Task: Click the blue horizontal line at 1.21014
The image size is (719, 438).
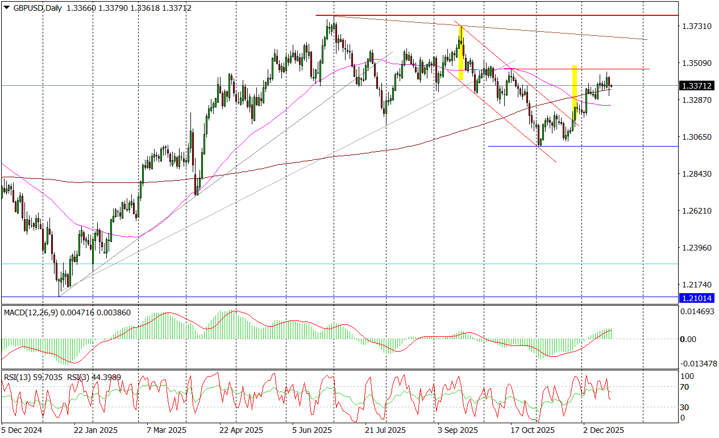Action: click(x=341, y=297)
